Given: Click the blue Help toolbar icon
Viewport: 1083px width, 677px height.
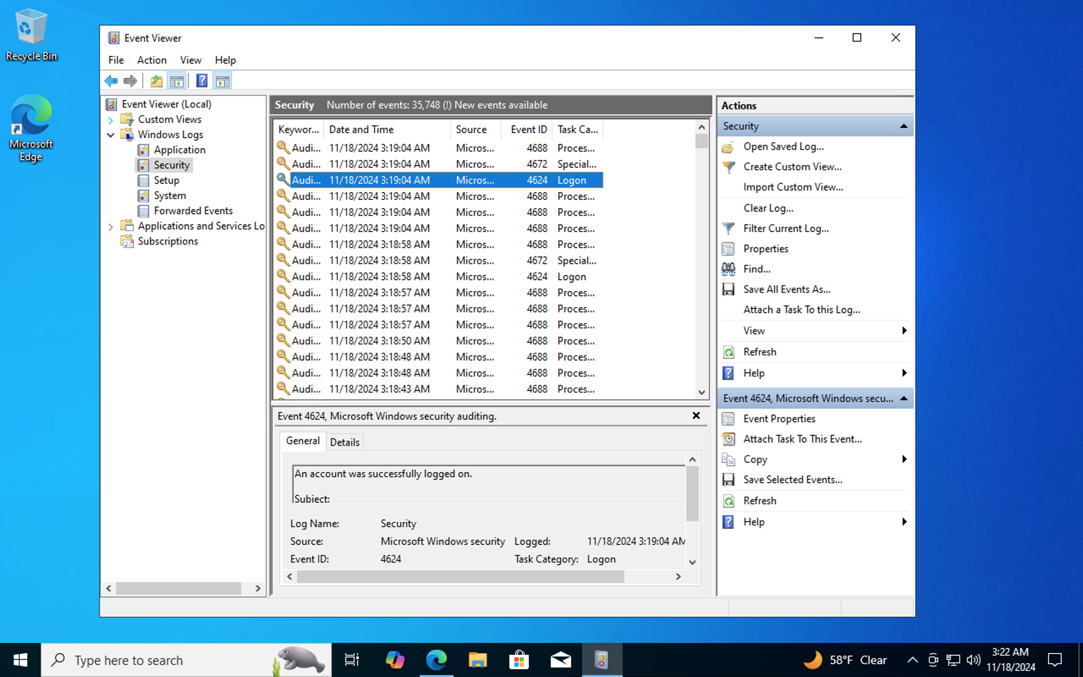Looking at the screenshot, I should tap(202, 81).
